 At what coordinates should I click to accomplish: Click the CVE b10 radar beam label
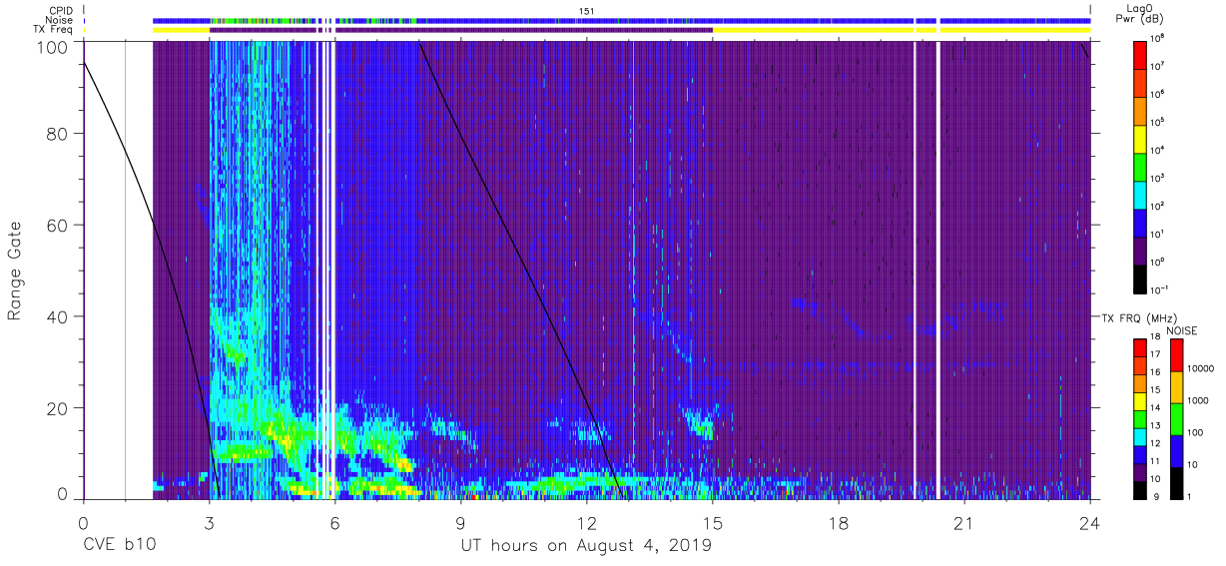coord(119,546)
